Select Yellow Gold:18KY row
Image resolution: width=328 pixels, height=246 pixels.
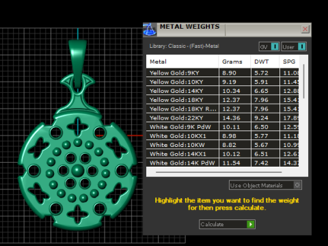click(x=223, y=100)
